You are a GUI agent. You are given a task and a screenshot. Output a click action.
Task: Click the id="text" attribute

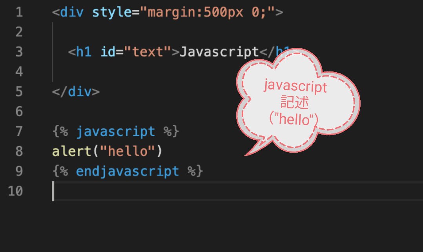(135, 51)
